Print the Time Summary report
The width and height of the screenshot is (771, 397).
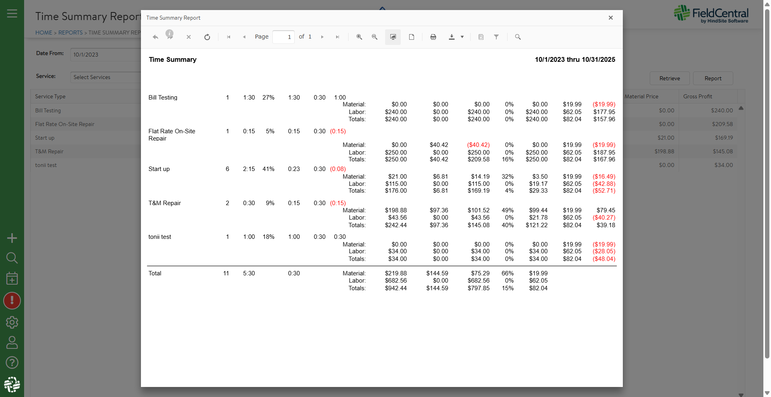coord(433,37)
